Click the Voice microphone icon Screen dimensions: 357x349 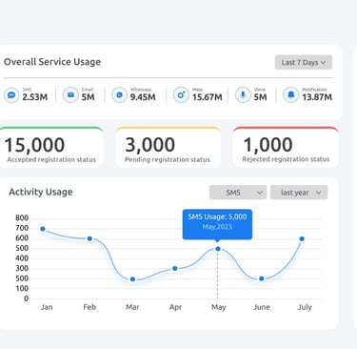[243, 95]
